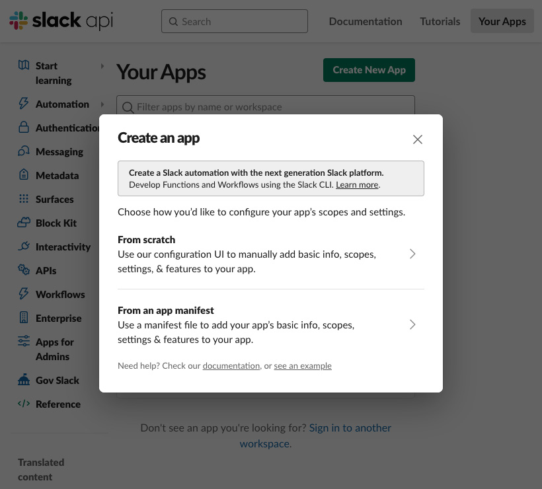Viewport: 542px width, 489px height.
Task: Choose the From an app manifest option
Action: (x=270, y=324)
